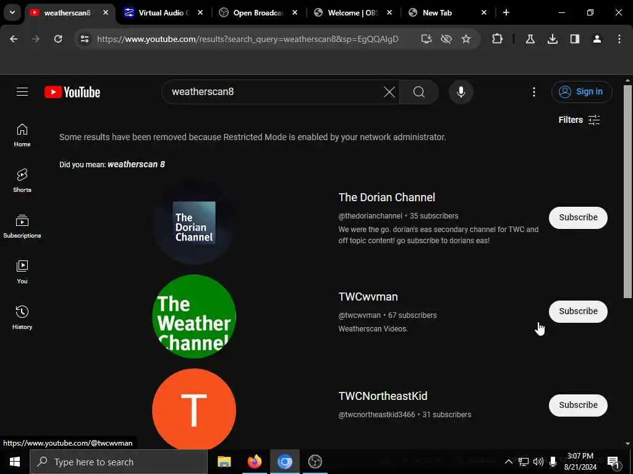Select the weatherscan8 YouTube tab
Image resolution: width=633 pixels, height=474 pixels.
[x=67, y=12]
